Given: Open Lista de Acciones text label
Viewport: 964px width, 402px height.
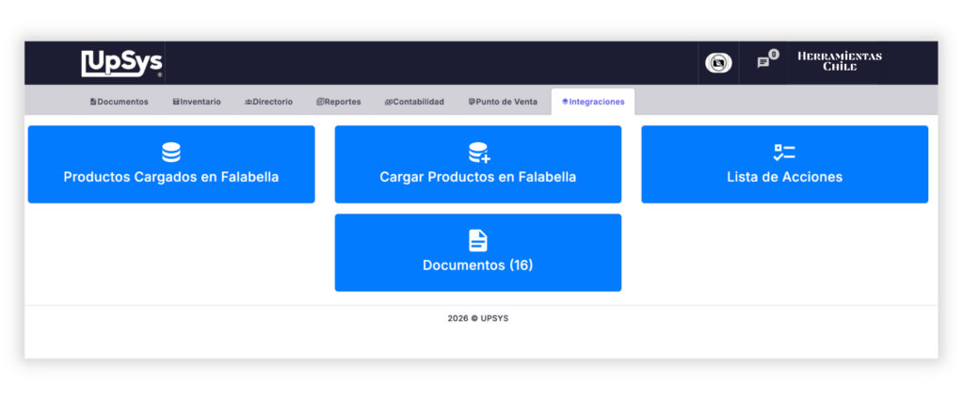Looking at the screenshot, I should [784, 177].
